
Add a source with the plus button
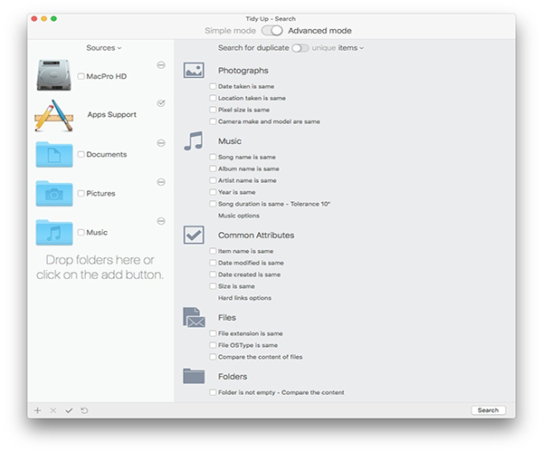tap(37, 410)
